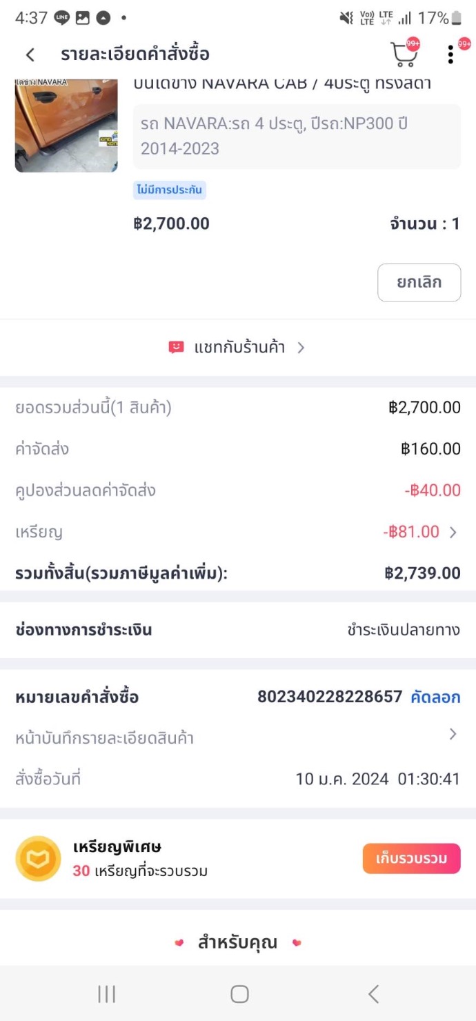Cancel the order with ยกเลิก button
This screenshot has width=476, height=1021.
pyautogui.click(x=419, y=282)
